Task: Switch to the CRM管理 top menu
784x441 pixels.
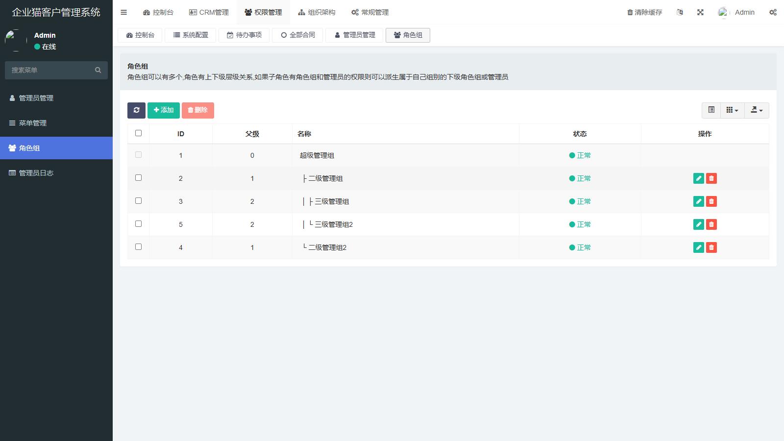Action: click(x=209, y=12)
